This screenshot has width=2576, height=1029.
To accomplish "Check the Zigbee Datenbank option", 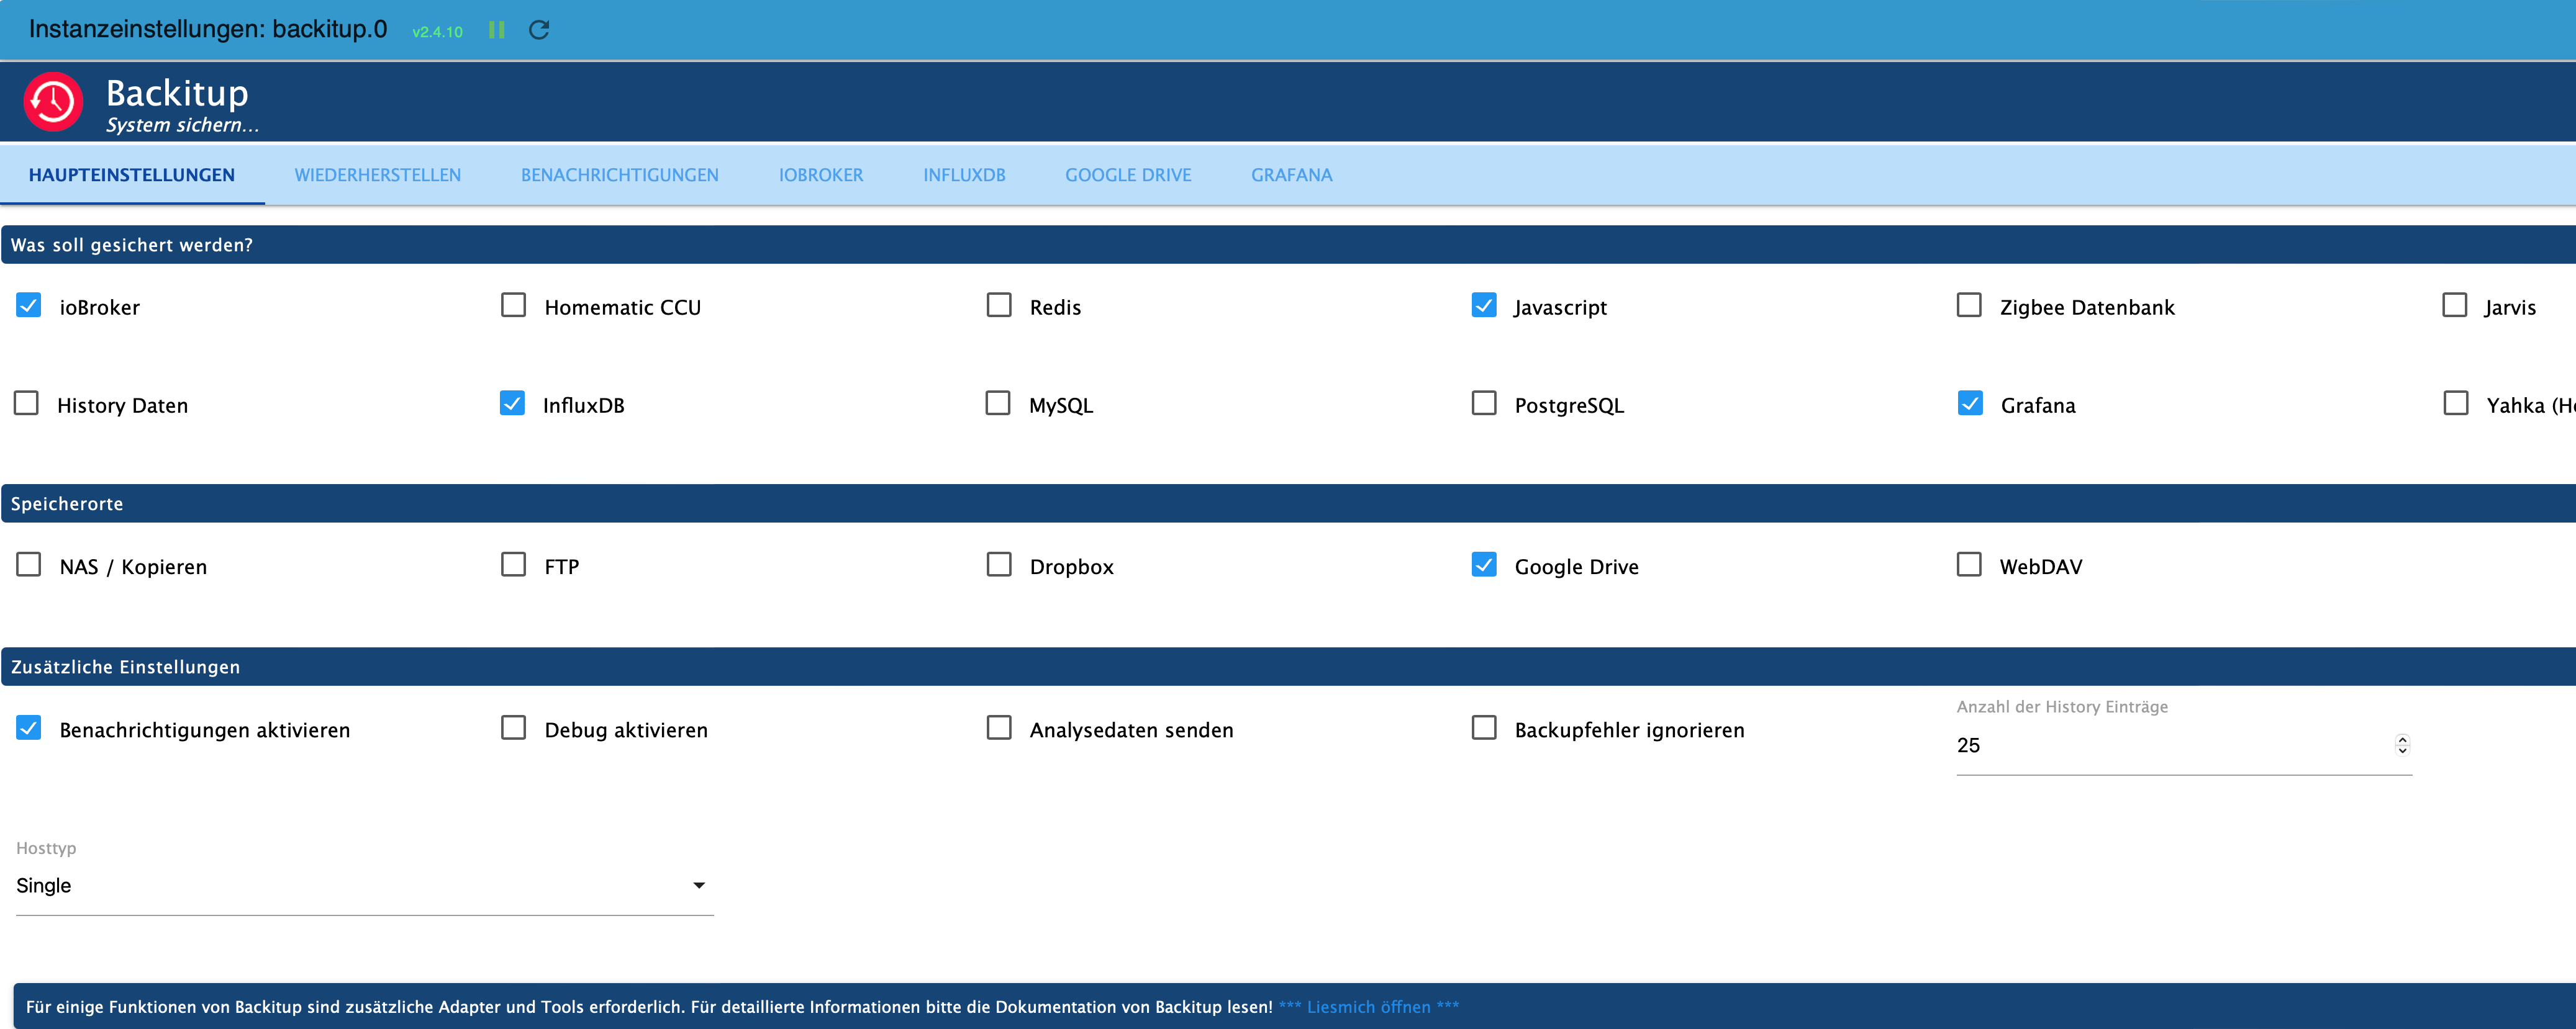I will coord(1969,305).
